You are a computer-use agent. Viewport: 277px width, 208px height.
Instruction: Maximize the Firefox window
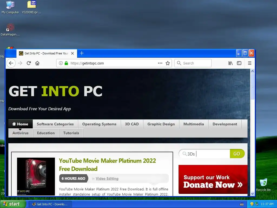245,53
